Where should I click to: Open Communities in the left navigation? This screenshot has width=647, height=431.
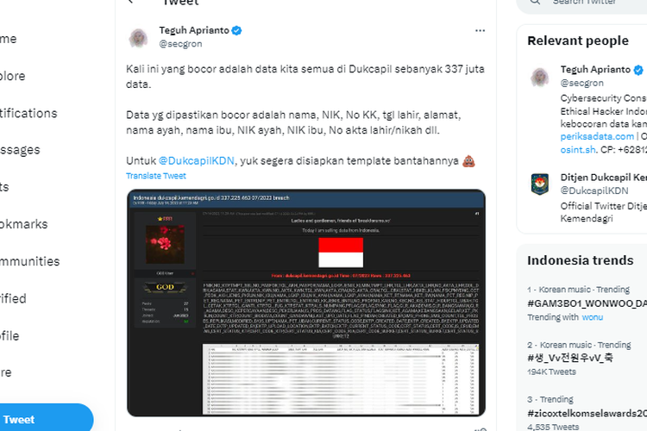click(29, 261)
